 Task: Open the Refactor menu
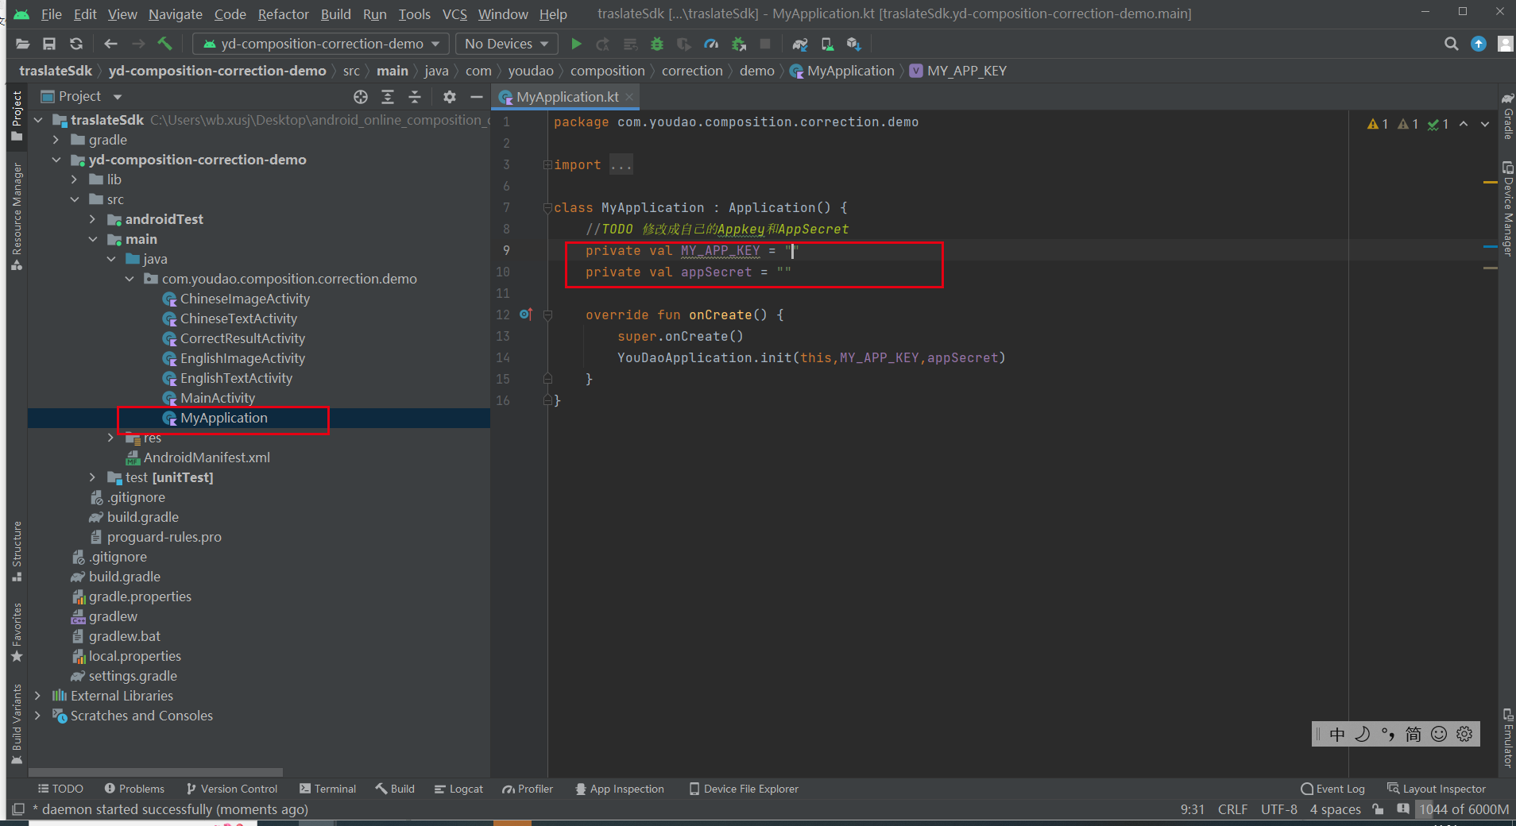pyautogui.click(x=283, y=14)
